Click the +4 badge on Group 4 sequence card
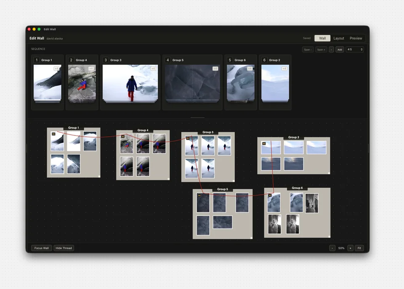Viewport: 404px width, 289px height. point(91,69)
